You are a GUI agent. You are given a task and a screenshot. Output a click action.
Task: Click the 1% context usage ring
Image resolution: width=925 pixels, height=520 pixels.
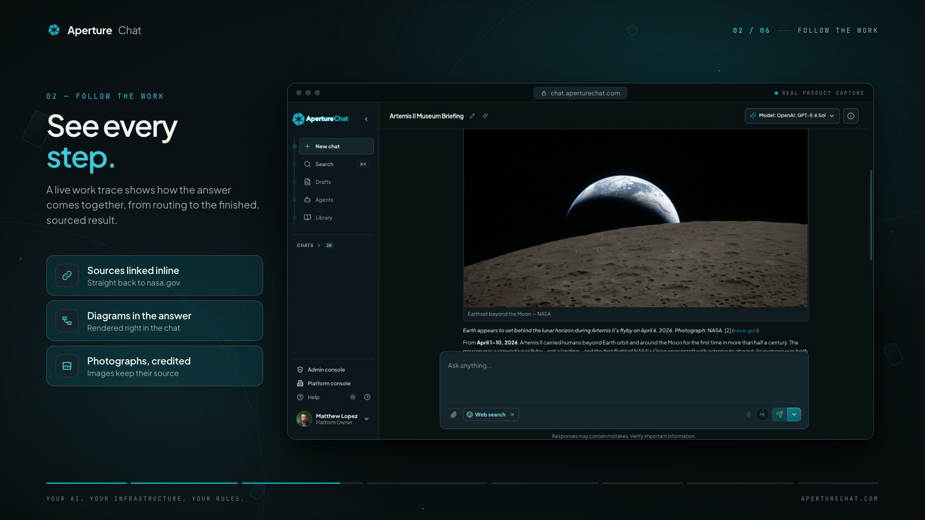762,415
